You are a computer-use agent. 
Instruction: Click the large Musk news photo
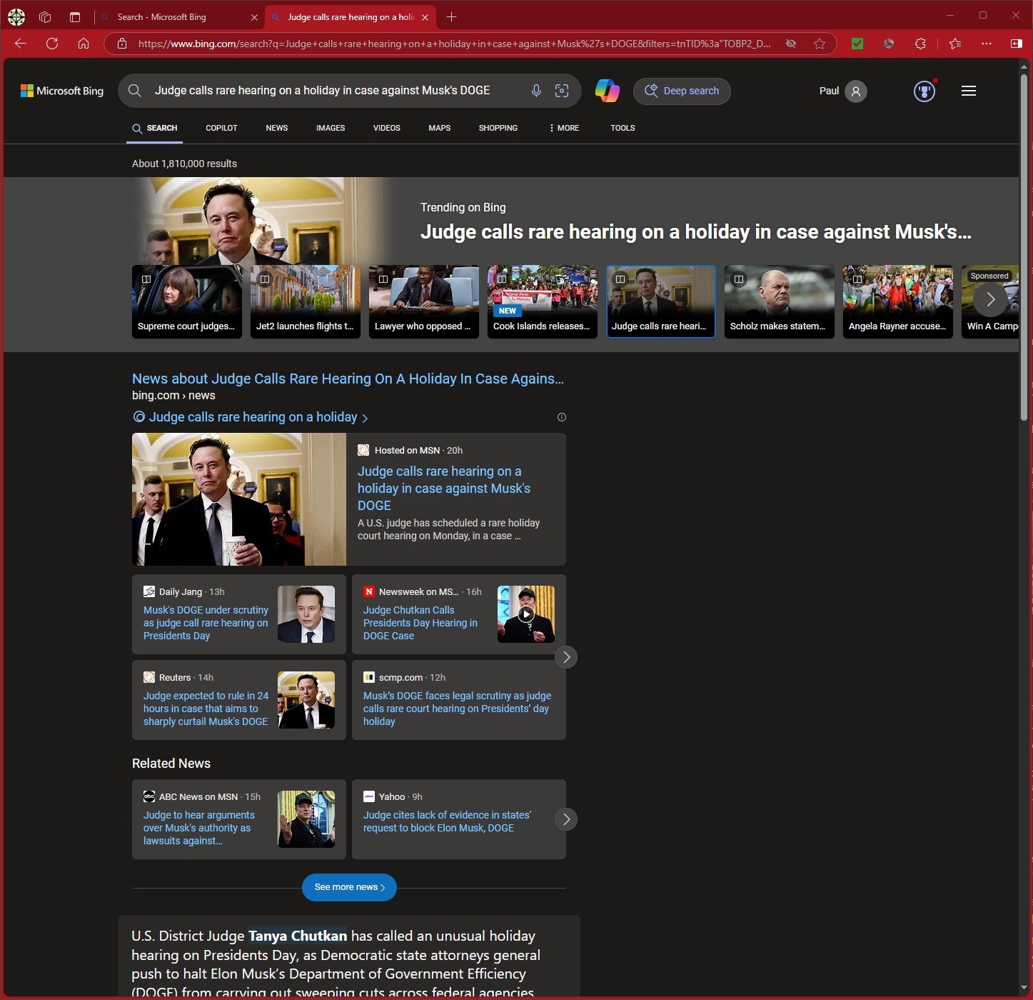(239, 499)
